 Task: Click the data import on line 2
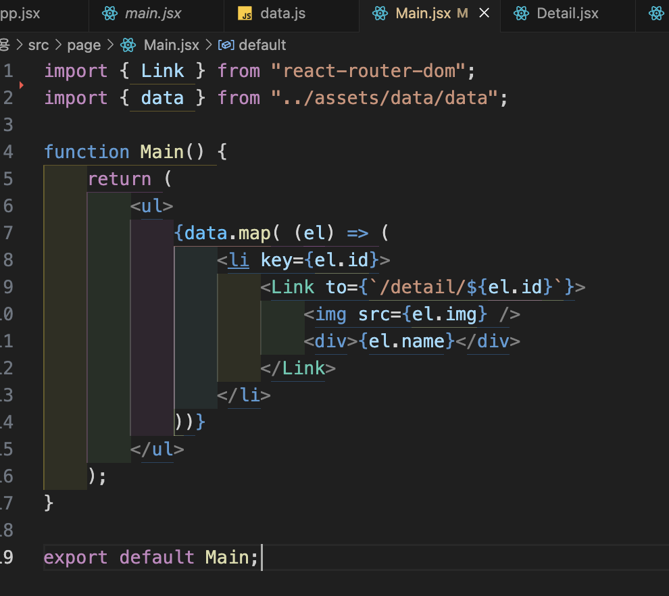click(x=163, y=98)
